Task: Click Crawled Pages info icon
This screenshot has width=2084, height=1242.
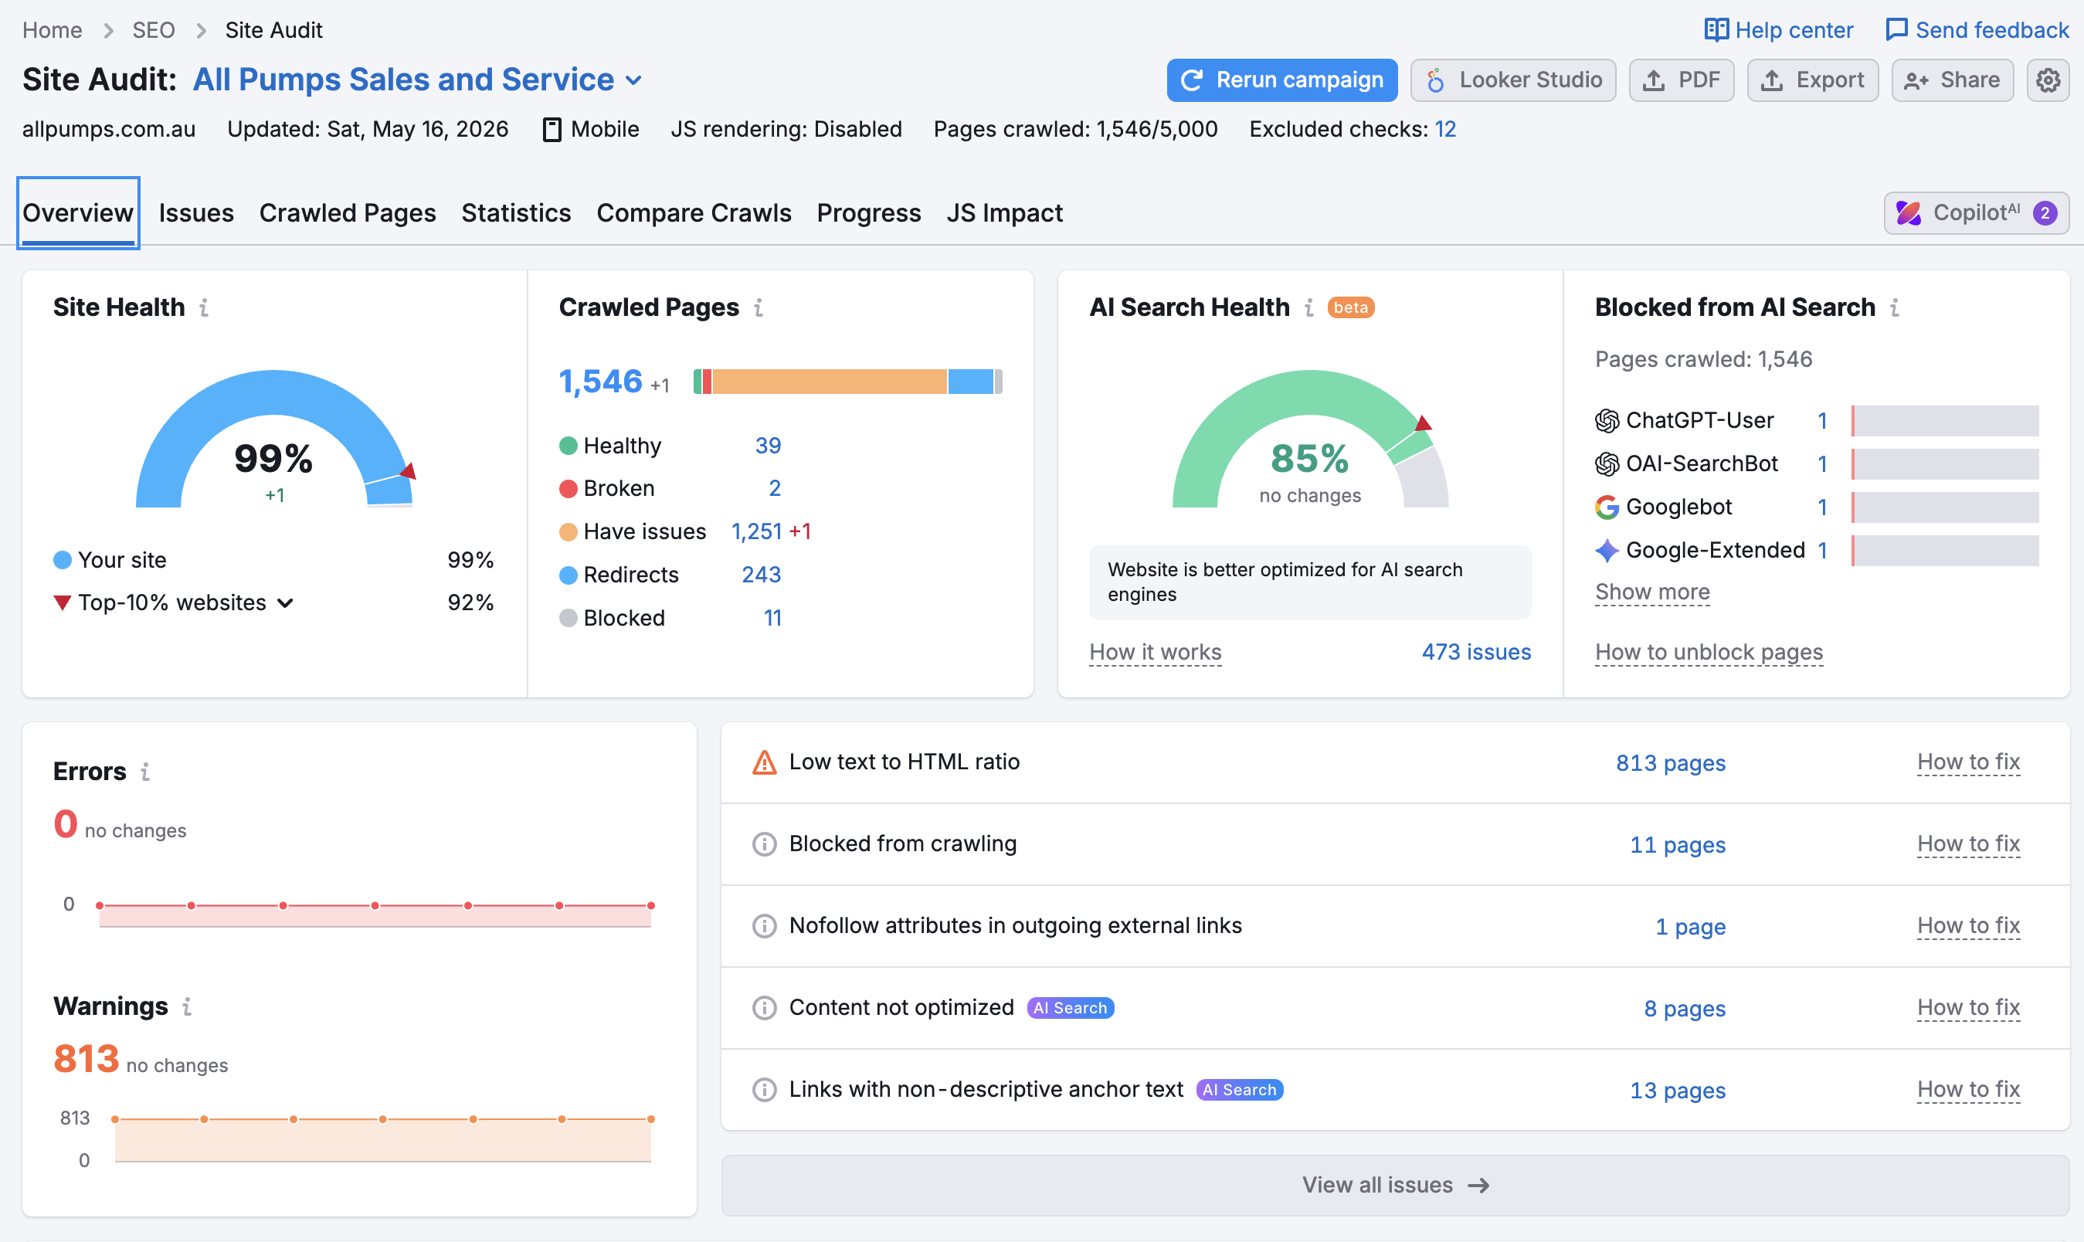Action: [759, 308]
